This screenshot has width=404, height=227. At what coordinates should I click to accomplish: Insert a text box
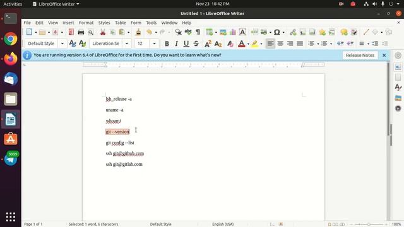[x=242, y=32]
